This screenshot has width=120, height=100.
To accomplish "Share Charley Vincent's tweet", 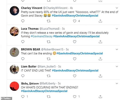I will pos(100,21).
